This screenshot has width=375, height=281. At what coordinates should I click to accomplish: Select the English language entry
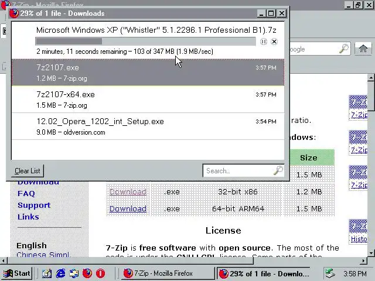[32, 246]
